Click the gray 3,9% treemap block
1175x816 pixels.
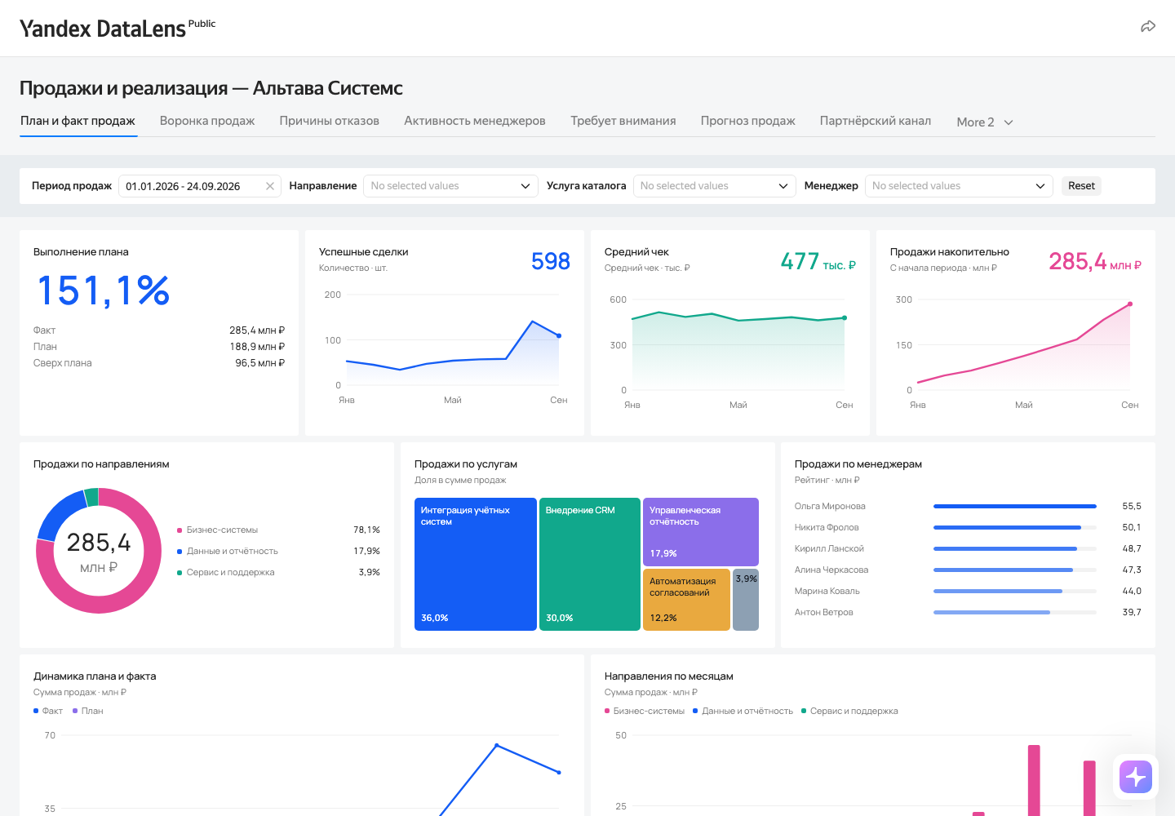746,600
